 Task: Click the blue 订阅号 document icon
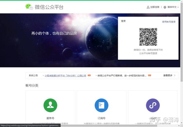coord(102,105)
